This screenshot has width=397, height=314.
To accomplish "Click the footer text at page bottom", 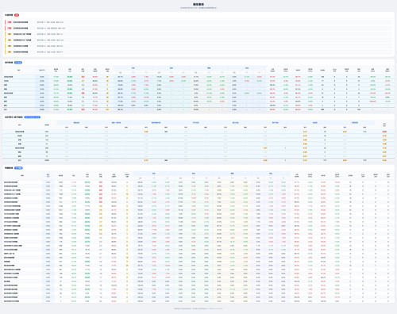I will (198, 308).
